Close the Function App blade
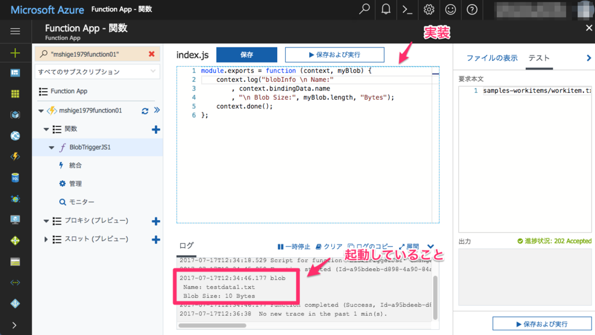The width and height of the screenshot is (595, 335). pos(589,28)
